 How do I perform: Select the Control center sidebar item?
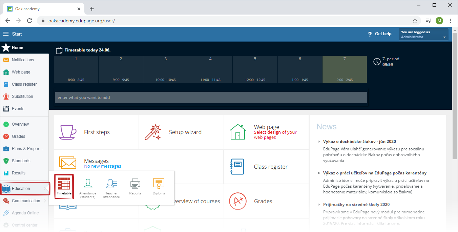pos(24,225)
